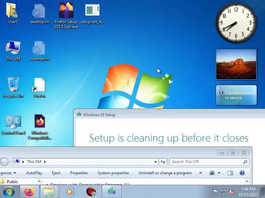
Task: Click Show desktop button at taskbar end
Action: 263,192
